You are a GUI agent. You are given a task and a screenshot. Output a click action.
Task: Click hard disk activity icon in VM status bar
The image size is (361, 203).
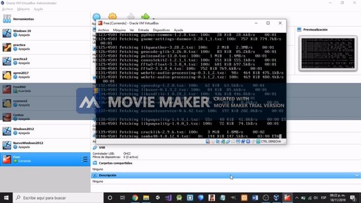click(x=208, y=142)
